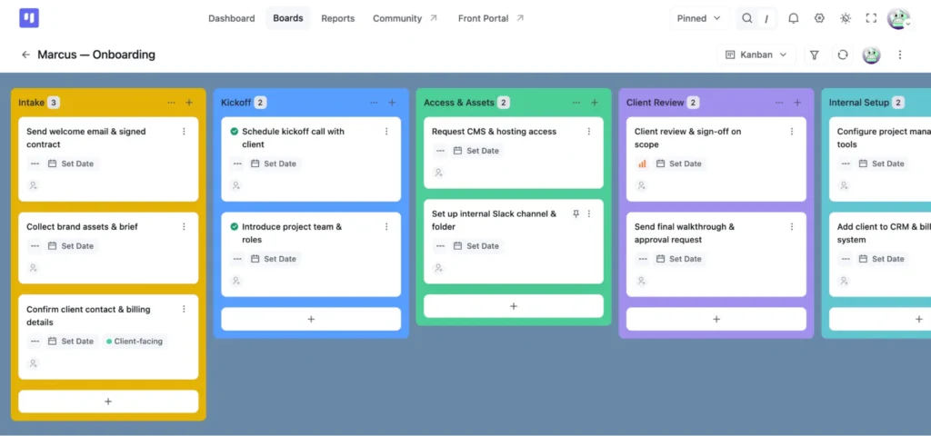Open menu on Client review & sign-off card
The width and height of the screenshot is (931, 436).
(x=792, y=132)
